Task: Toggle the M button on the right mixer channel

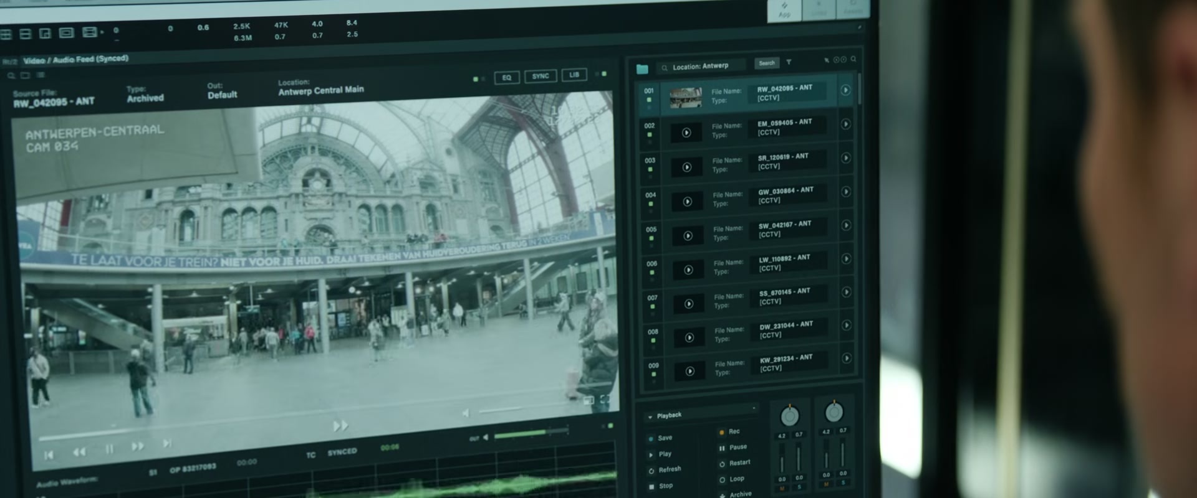Action: (826, 484)
